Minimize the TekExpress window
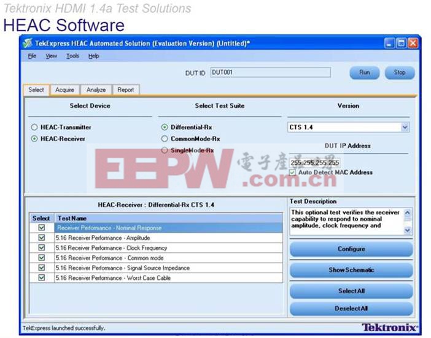 tap(389, 43)
